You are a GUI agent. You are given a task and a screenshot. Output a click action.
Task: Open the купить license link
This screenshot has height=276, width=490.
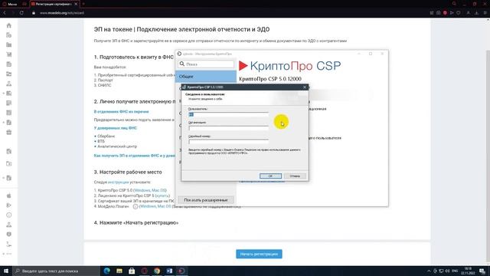coord(162,195)
